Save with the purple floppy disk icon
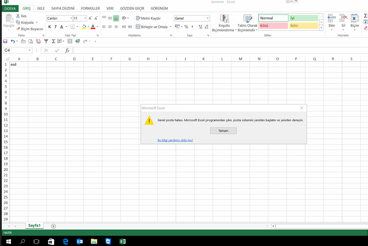The width and height of the screenshot is (368, 246). 5,41
